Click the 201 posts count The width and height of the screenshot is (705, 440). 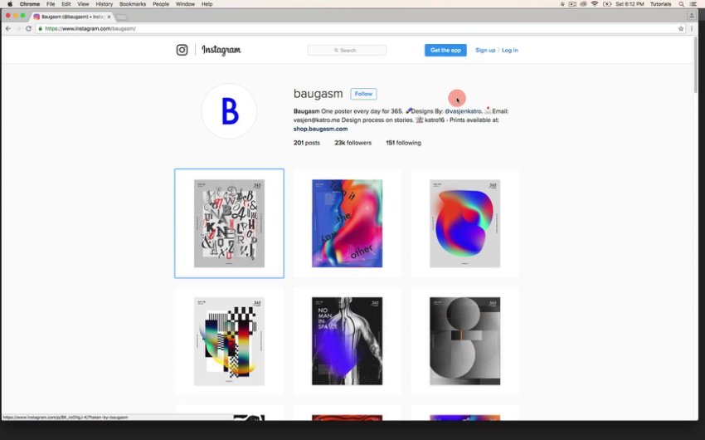point(307,143)
